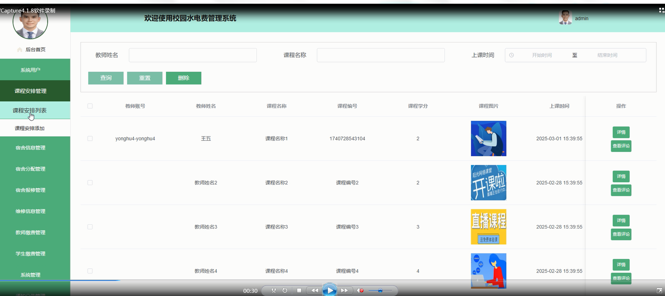Open 详情 for 课程名称1
The width and height of the screenshot is (665, 296).
[x=621, y=132]
